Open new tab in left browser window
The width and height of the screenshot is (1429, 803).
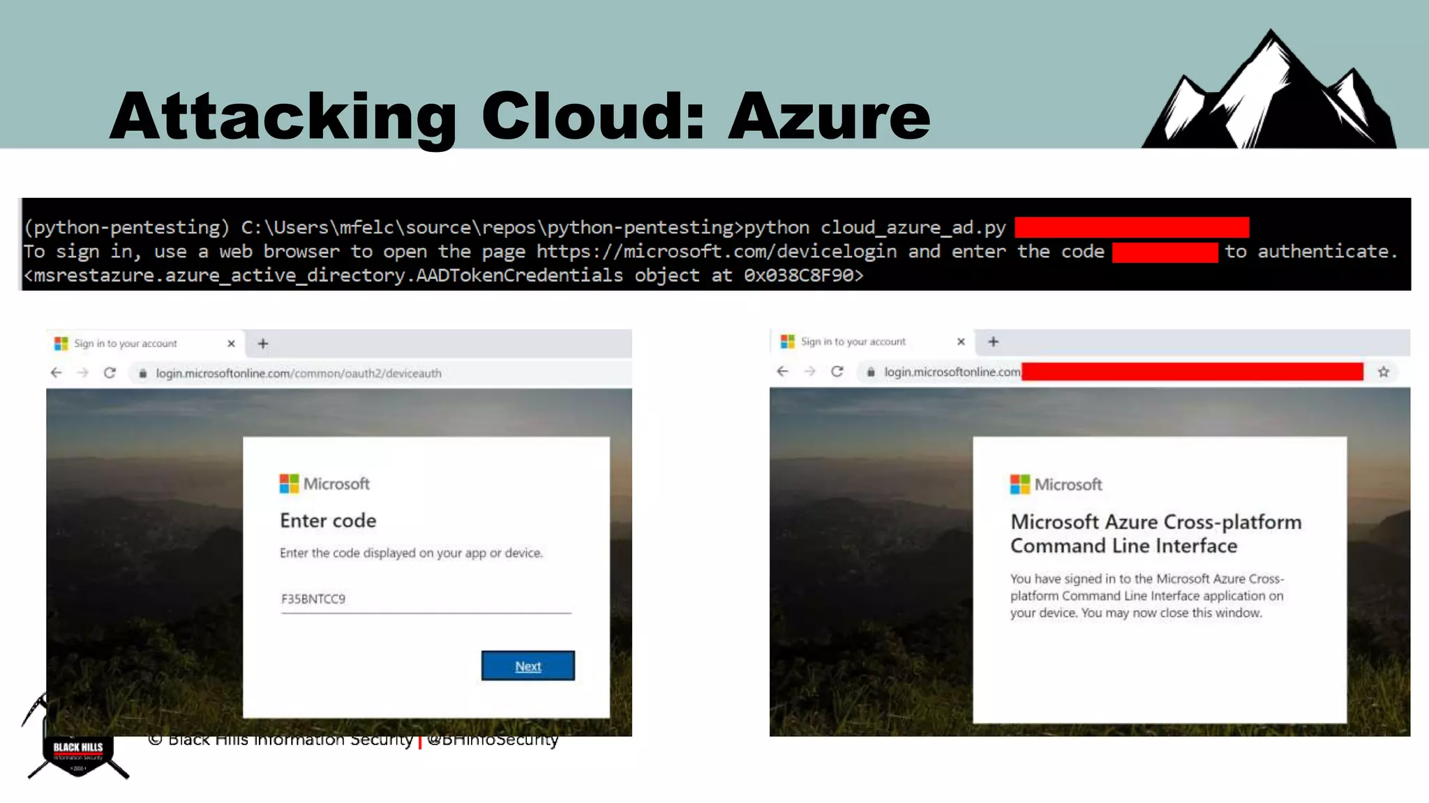click(263, 344)
